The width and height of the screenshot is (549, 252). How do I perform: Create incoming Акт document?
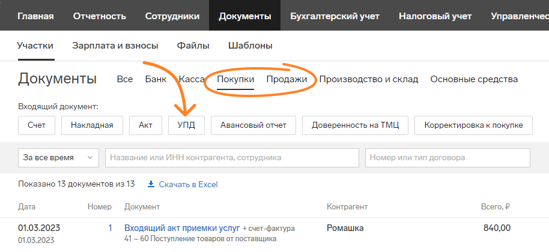145,125
